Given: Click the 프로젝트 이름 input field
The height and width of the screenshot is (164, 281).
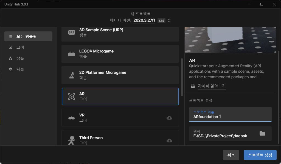Looking at the screenshot, I should coord(230,114).
